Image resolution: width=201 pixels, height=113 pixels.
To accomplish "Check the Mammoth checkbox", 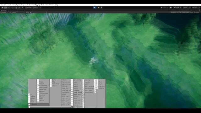I will point(97,86).
